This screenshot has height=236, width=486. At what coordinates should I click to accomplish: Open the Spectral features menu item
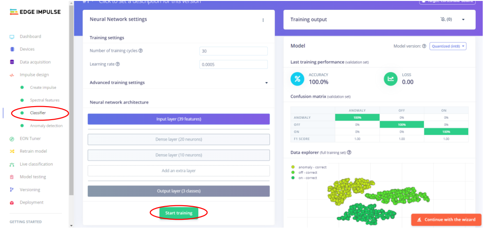click(44, 100)
